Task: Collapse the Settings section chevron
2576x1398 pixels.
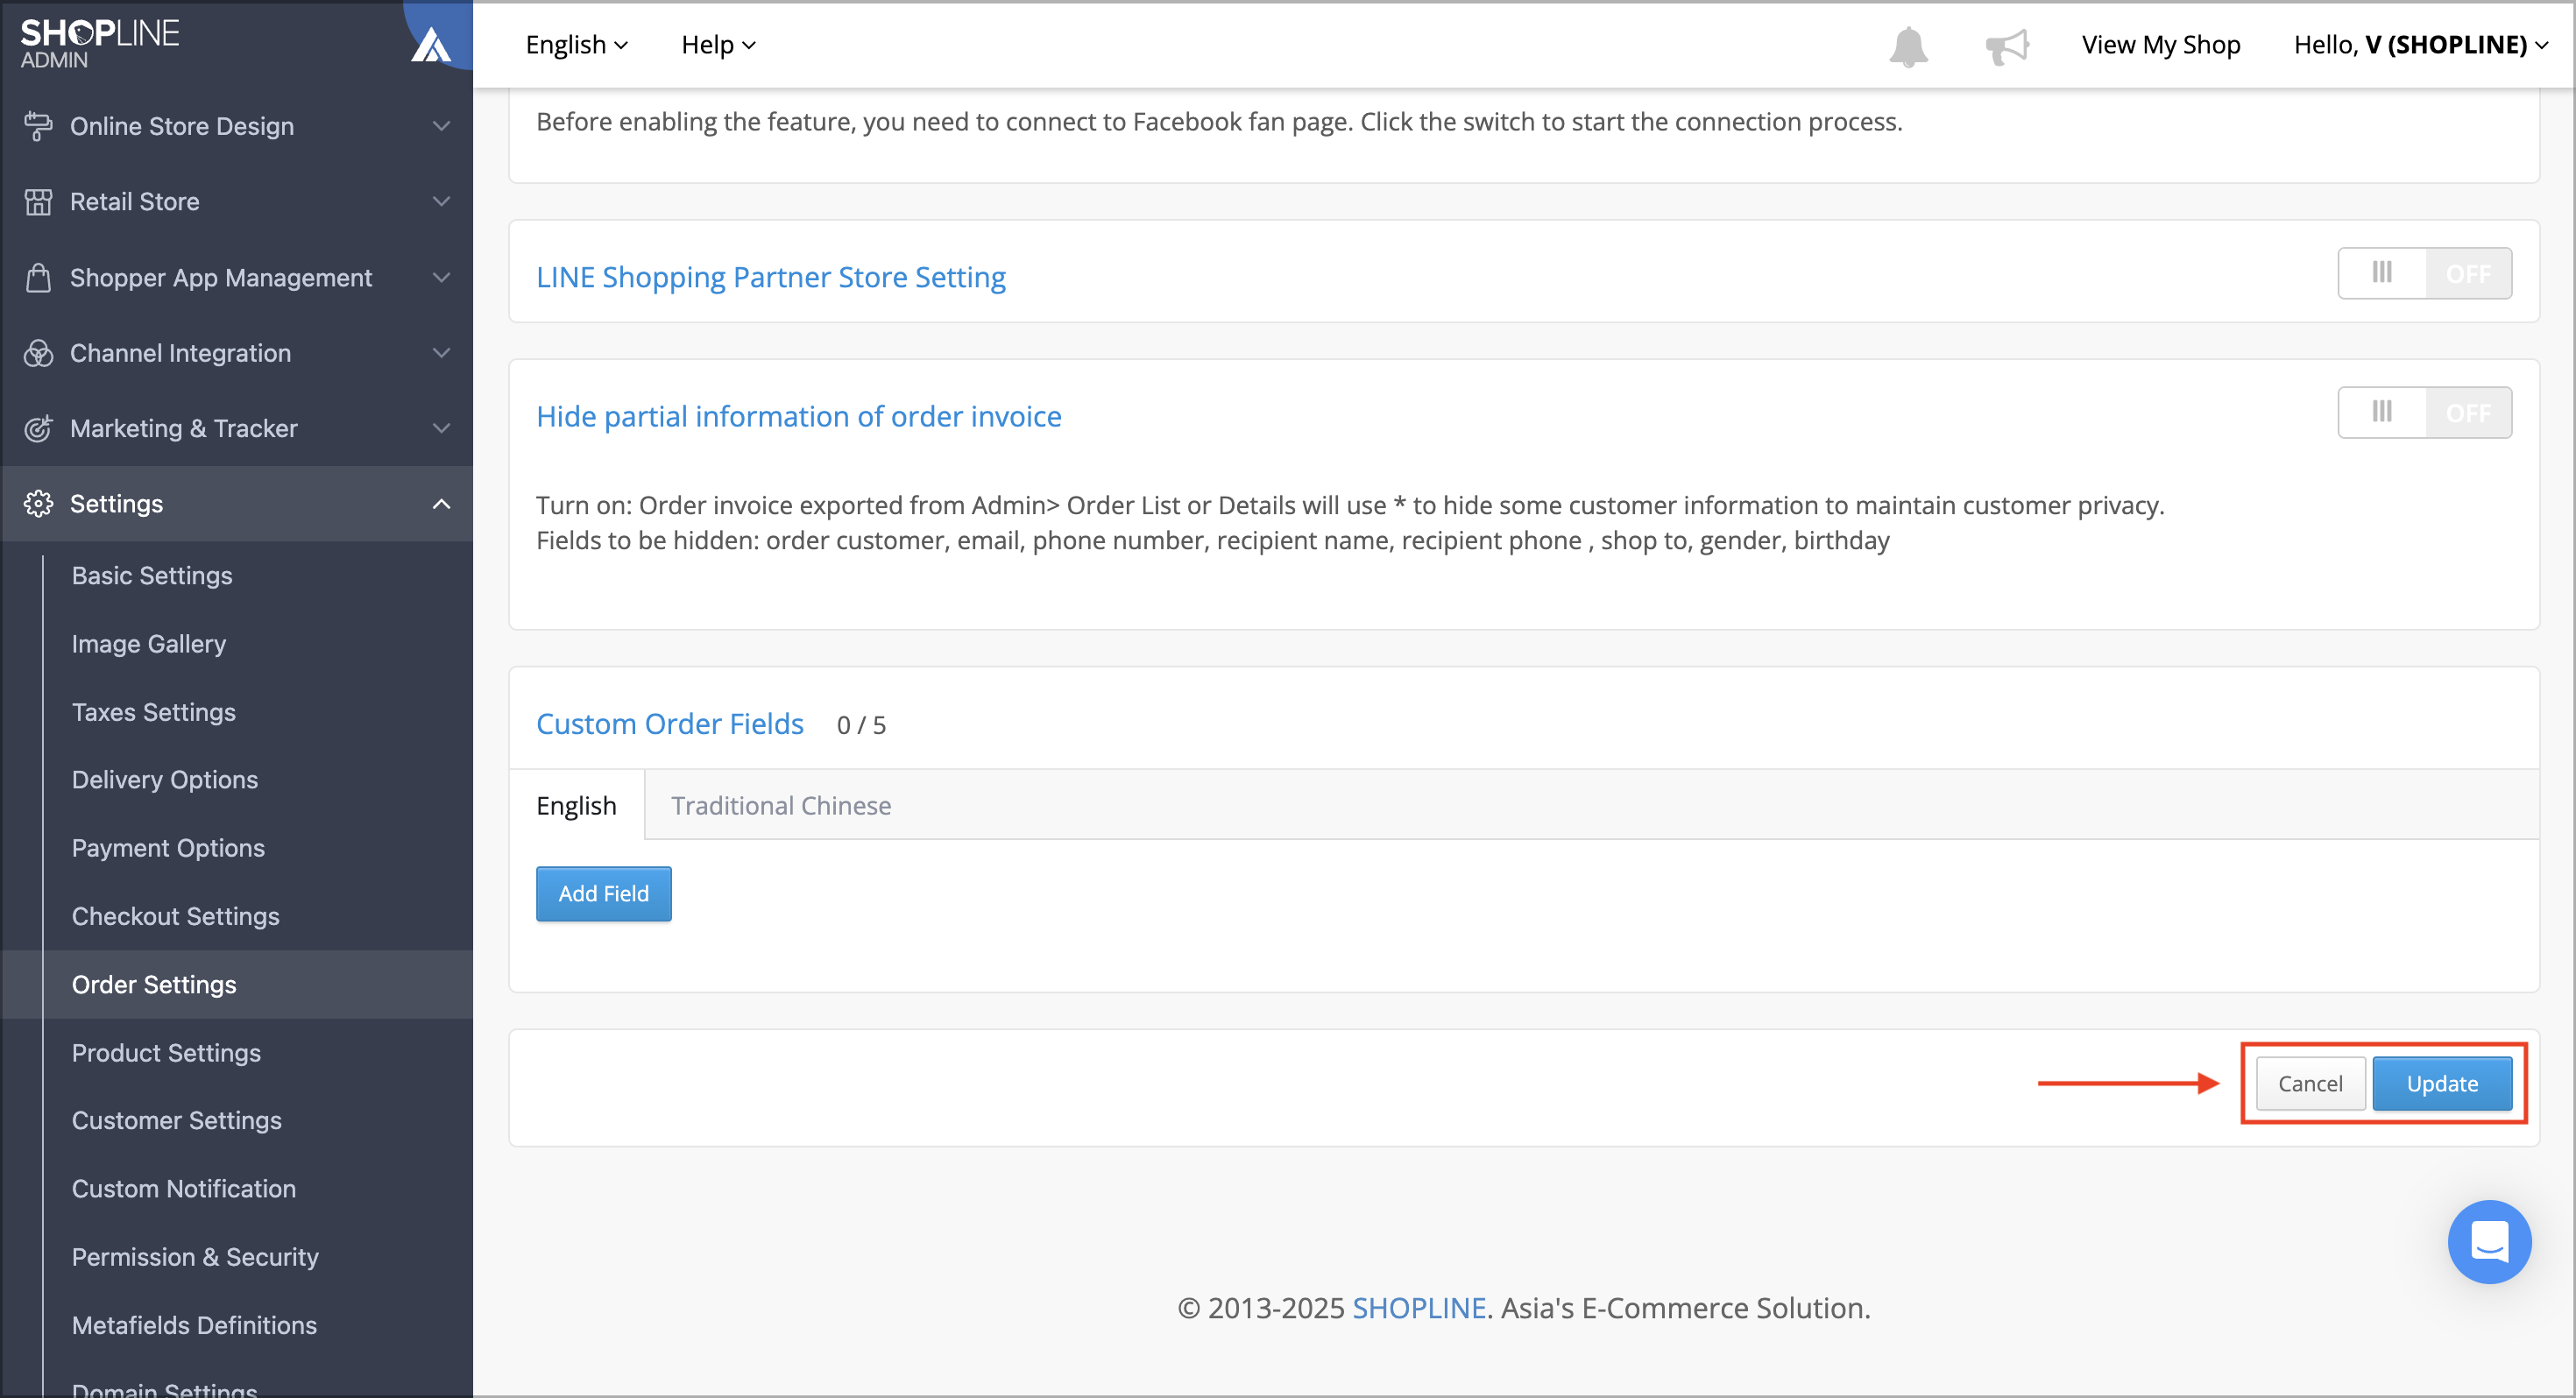Action: tap(441, 504)
